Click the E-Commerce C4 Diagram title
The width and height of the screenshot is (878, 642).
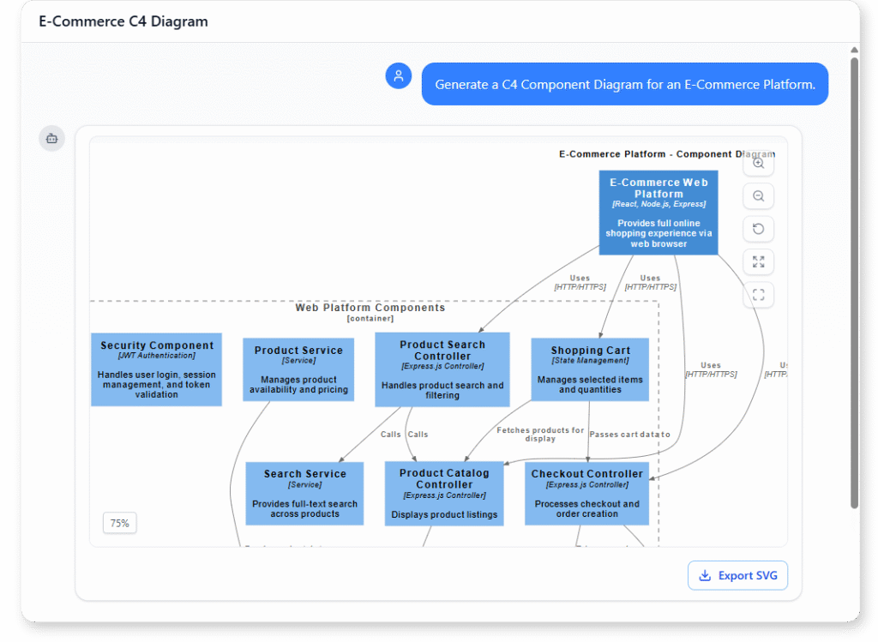(x=121, y=21)
